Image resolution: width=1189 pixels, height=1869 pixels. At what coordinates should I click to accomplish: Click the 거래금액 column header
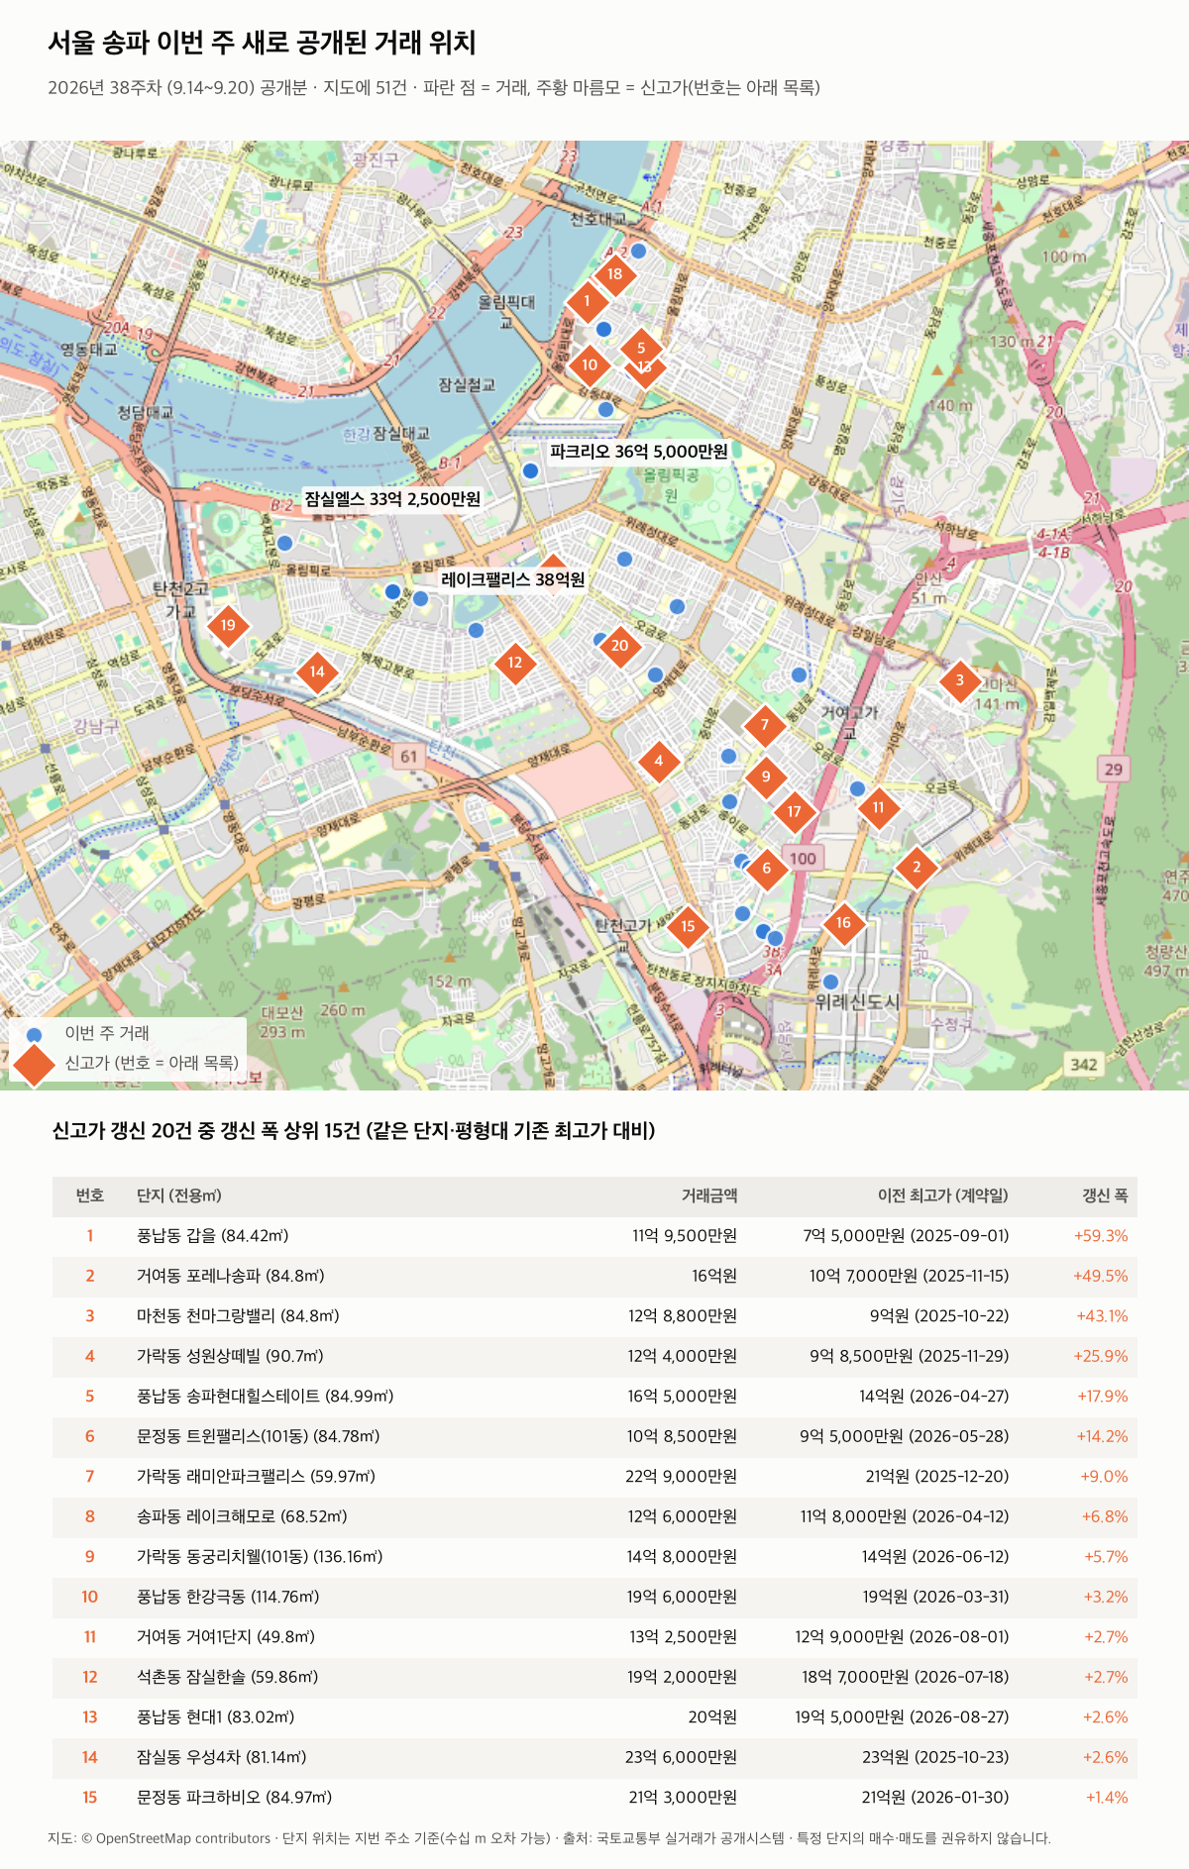click(709, 1195)
